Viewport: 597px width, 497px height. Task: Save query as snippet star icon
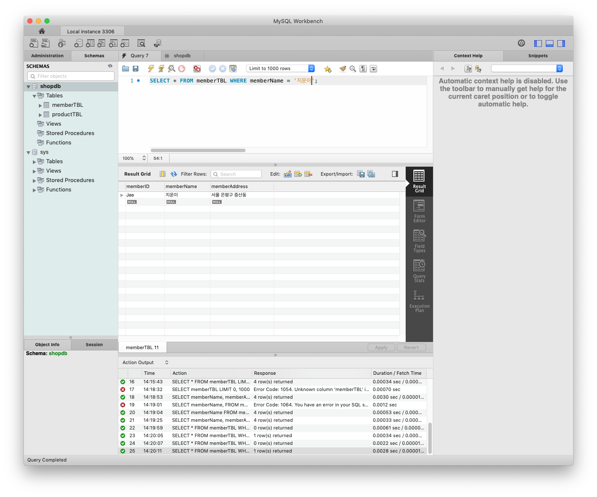(x=328, y=69)
